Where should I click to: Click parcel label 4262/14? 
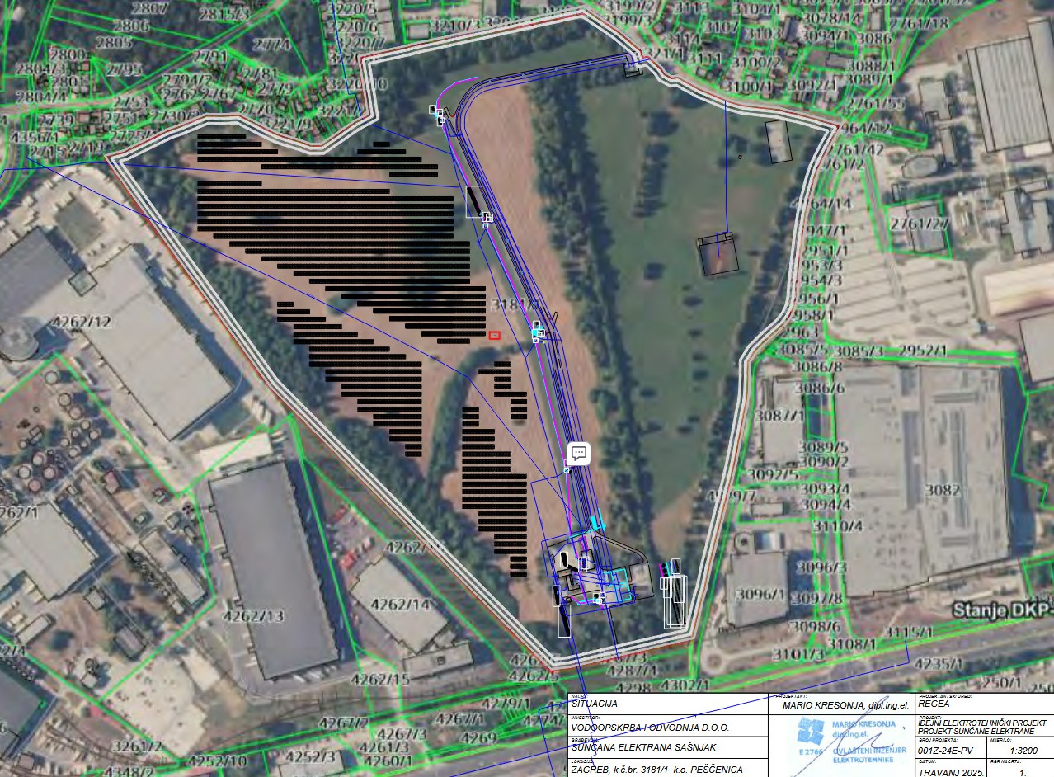point(401,604)
